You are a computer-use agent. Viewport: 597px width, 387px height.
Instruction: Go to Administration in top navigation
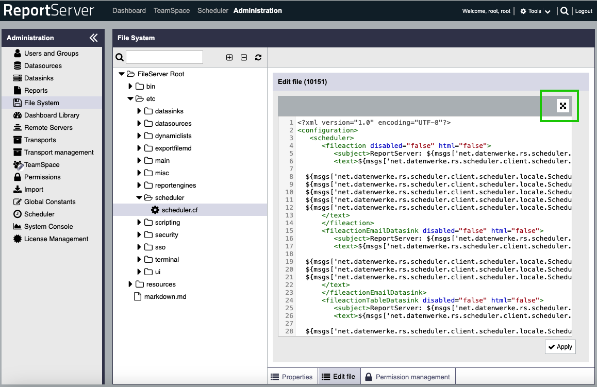click(x=258, y=11)
